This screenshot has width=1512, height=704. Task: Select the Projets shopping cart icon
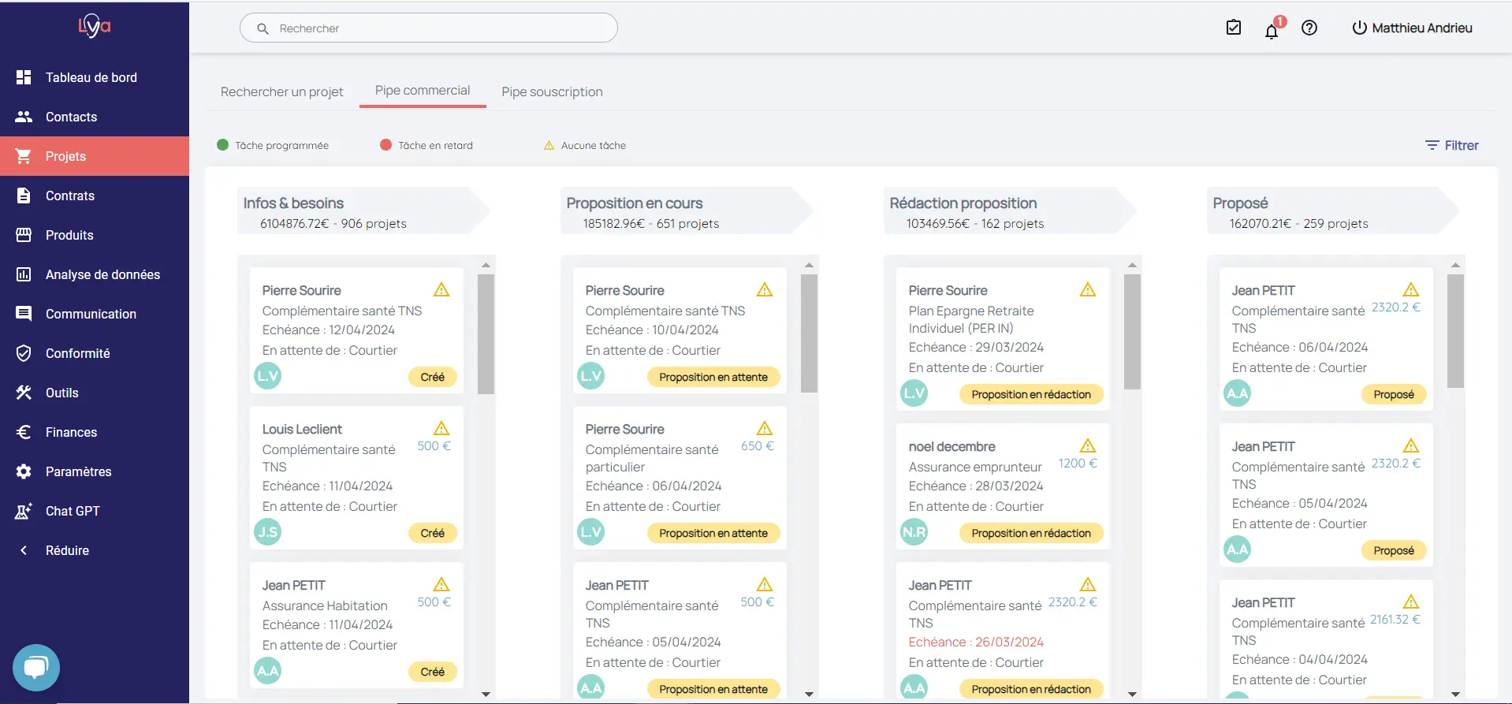tap(24, 156)
